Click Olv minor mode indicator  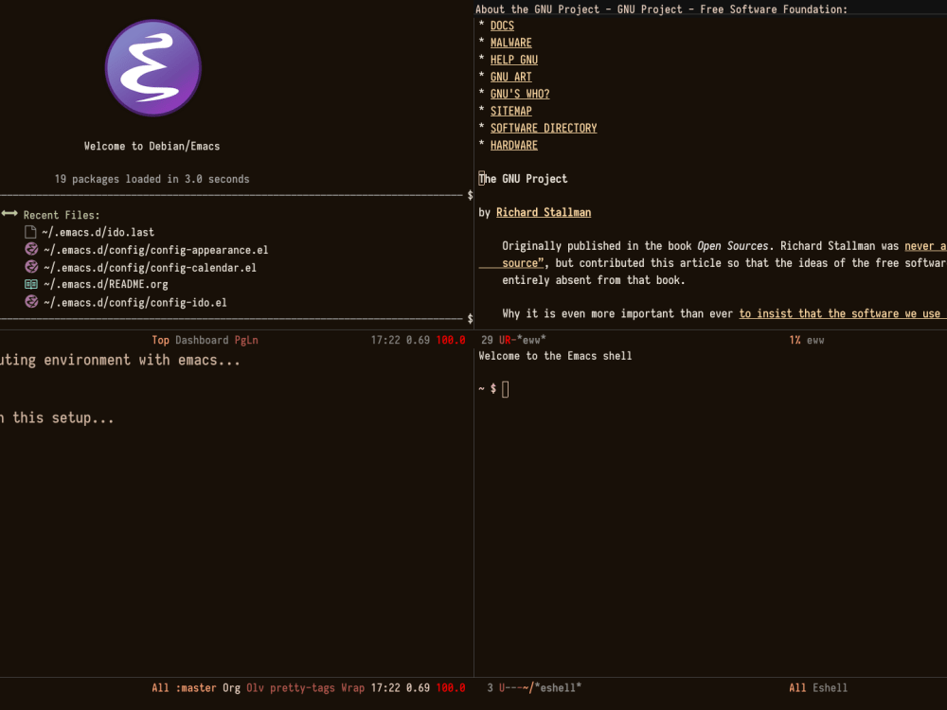point(255,687)
